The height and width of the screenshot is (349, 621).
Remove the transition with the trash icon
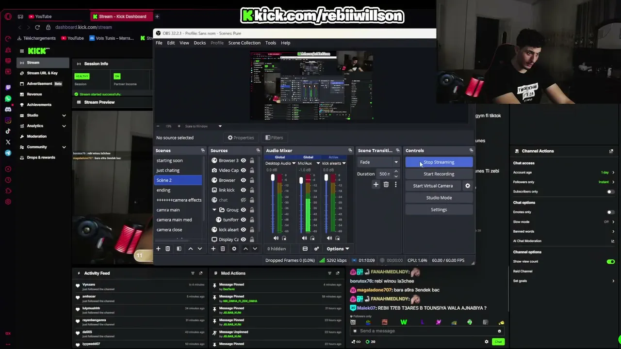click(386, 184)
